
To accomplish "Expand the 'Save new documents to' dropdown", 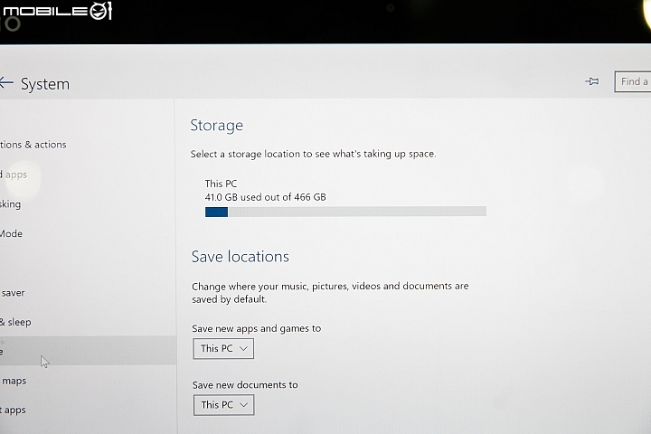I will [x=224, y=405].
